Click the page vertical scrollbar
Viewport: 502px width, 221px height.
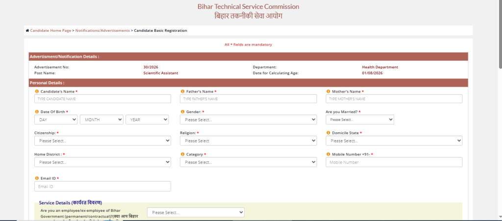[501, 34]
